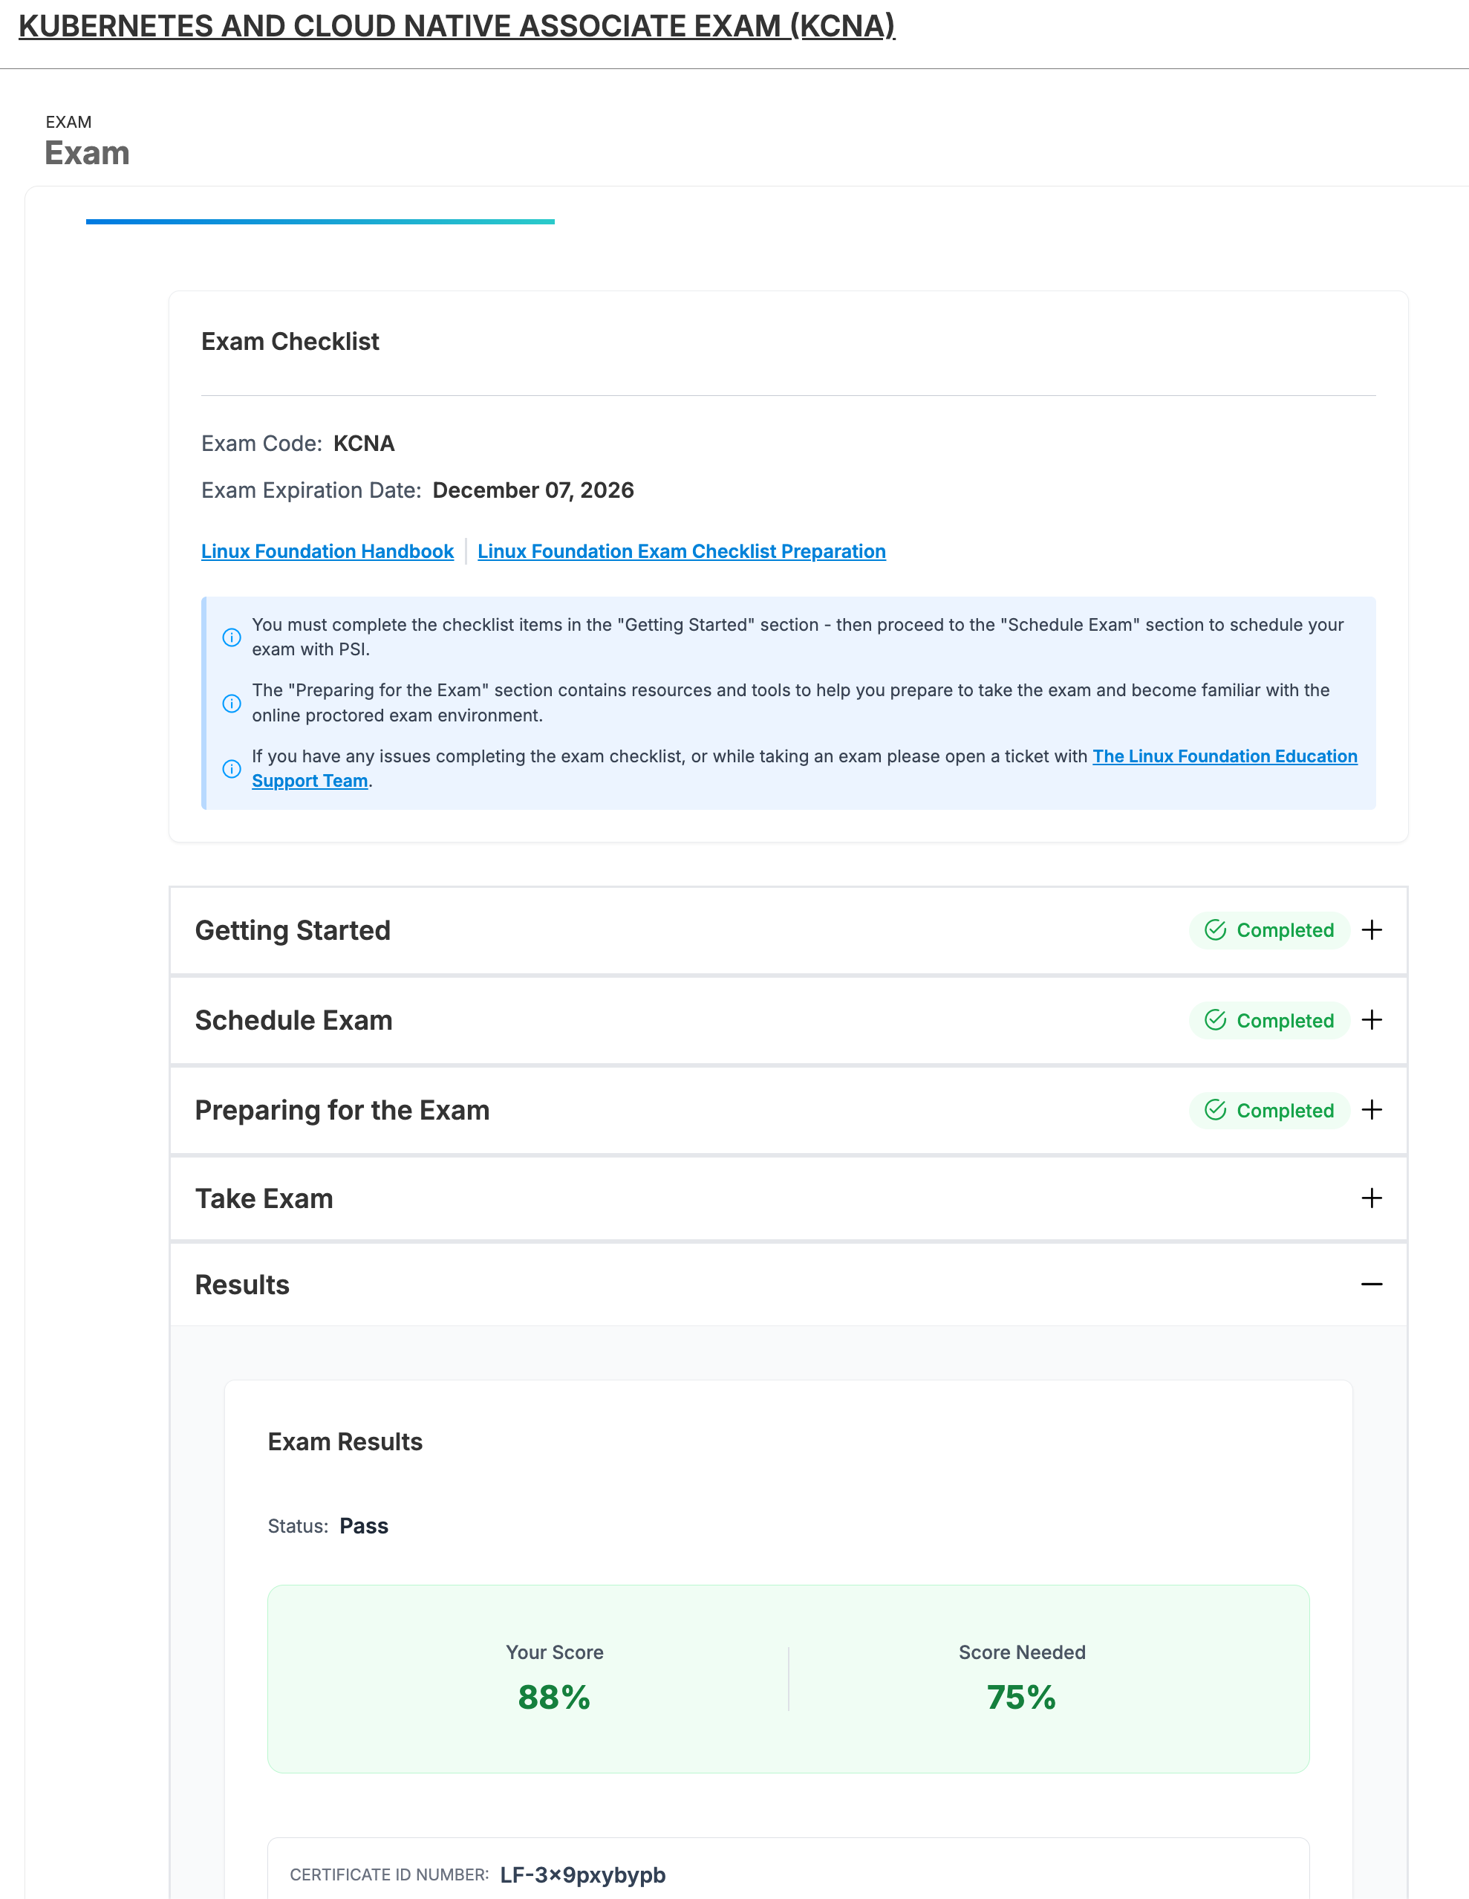Click Schedule Exam Completed checkmark icon
1469x1899 pixels.
1215,1020
